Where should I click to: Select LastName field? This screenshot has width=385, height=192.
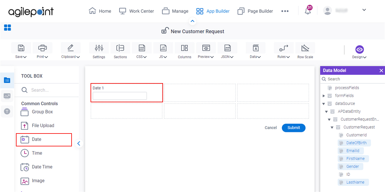pos(353,182)
